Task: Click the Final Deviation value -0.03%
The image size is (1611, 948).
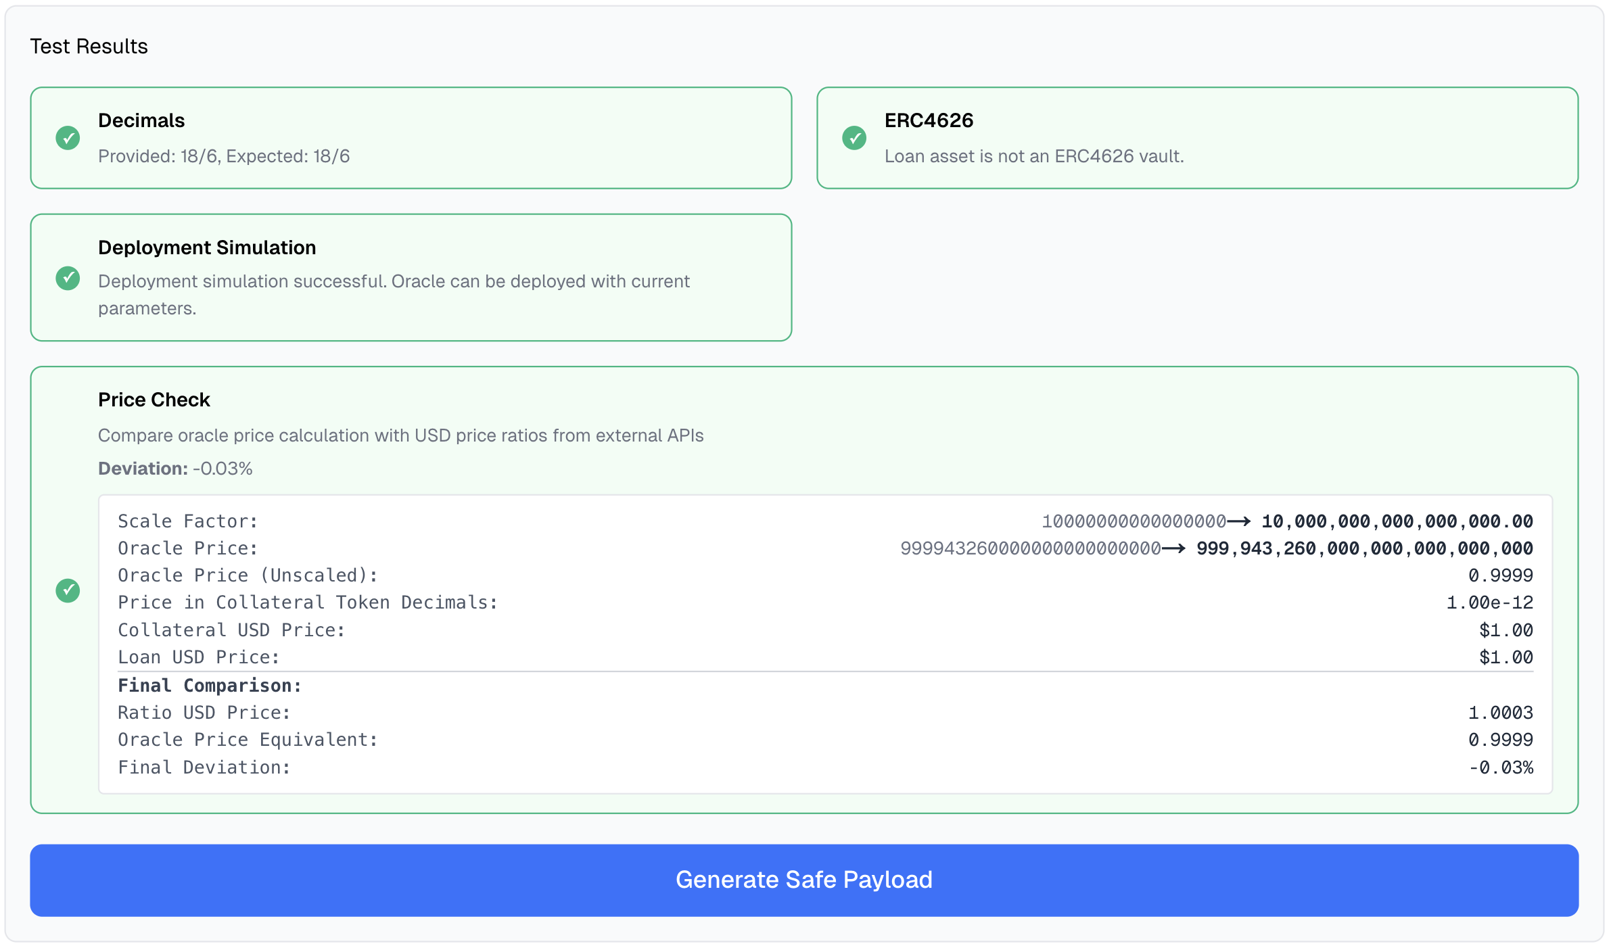Action: [x=1500, y=767]
